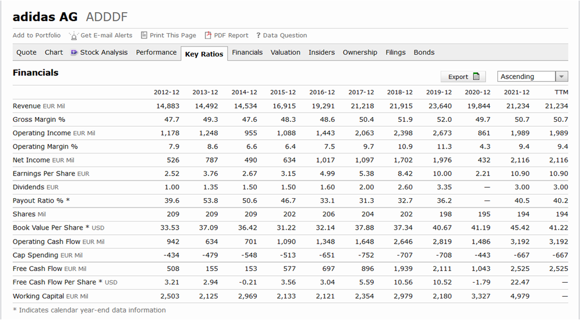Image resolution: width=580 pixels, height=320 pixels.
Task: Click the Data Question mark icon
Action: [258, 36]
